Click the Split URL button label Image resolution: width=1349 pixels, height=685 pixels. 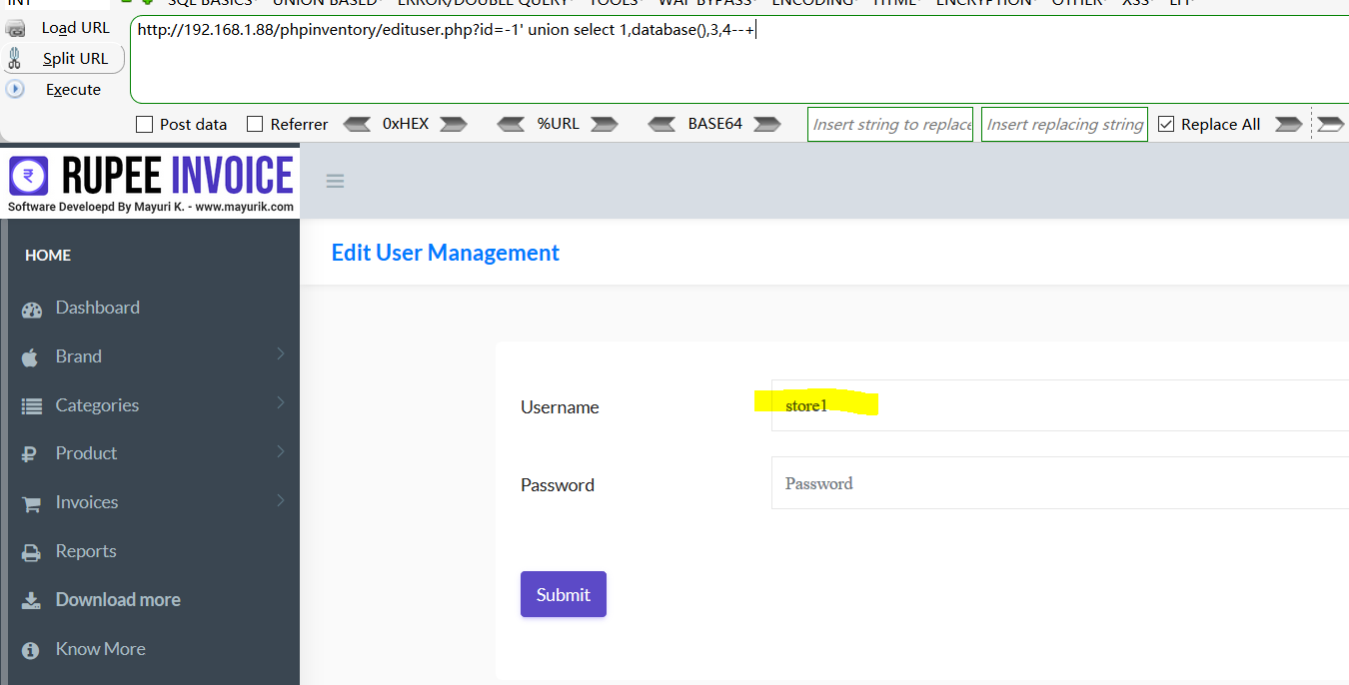click(x=76, y=59)
